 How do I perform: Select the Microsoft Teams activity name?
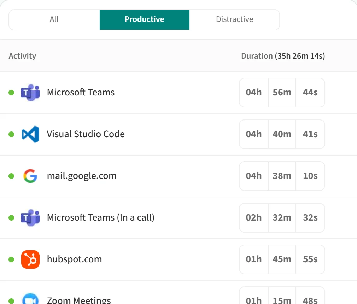(x=81, y=93)
